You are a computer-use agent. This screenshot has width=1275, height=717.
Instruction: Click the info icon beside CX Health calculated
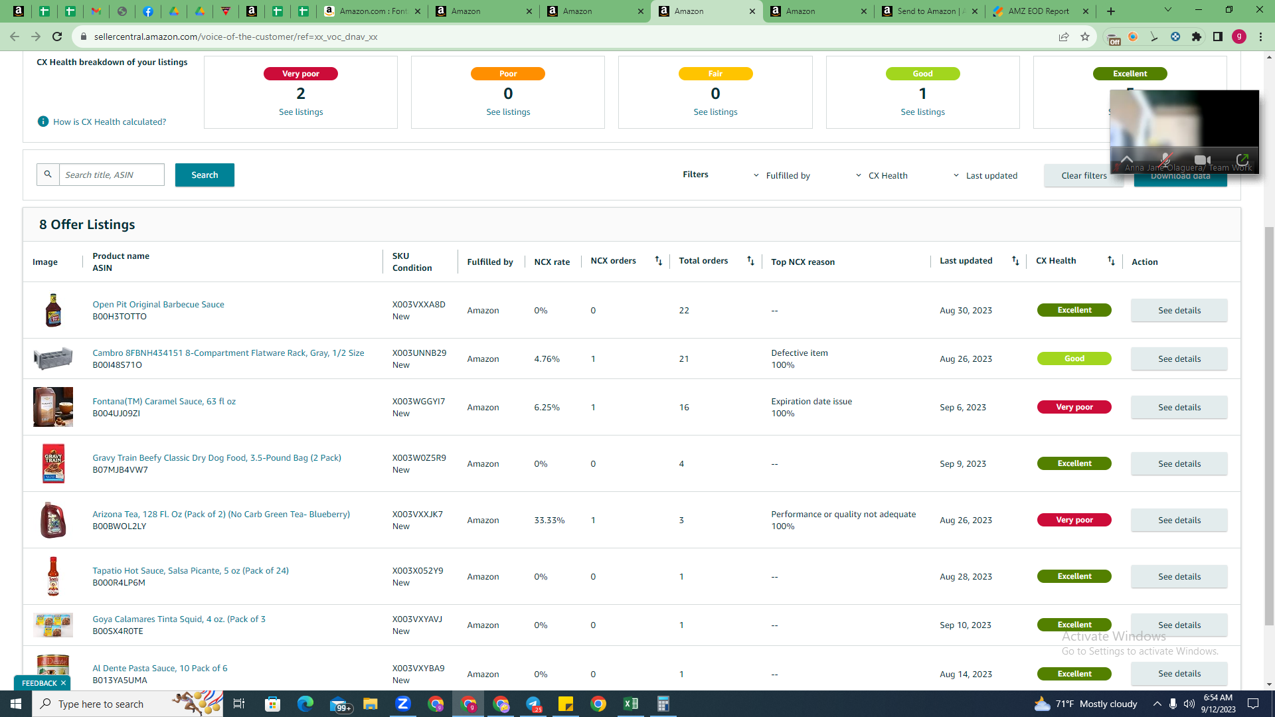click(43, 121)
